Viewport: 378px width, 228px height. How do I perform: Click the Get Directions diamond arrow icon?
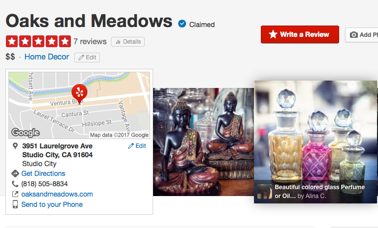coord(15,173)
